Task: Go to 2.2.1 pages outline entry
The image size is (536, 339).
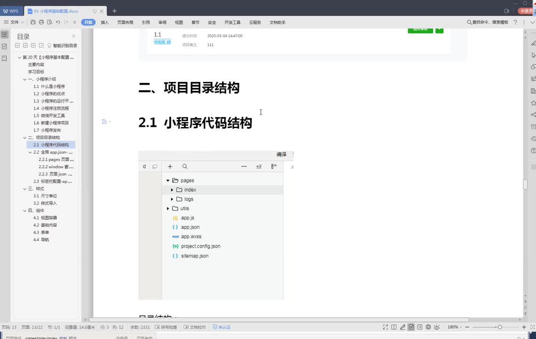Action: (x=56, y=160)
